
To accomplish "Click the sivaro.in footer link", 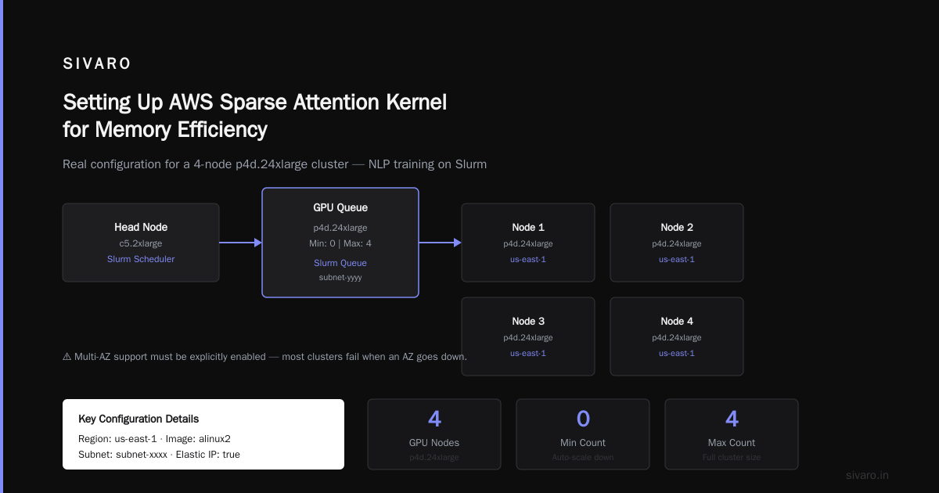I will (x=868, y=475).
